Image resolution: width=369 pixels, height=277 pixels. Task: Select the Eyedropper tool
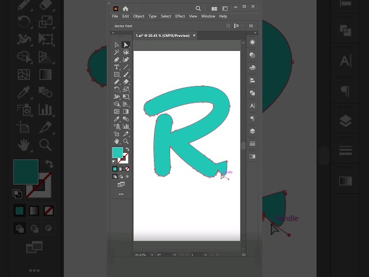(x=116, y=119)
